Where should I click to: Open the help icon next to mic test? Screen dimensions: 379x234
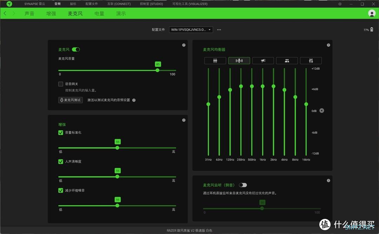coord(134,100)
